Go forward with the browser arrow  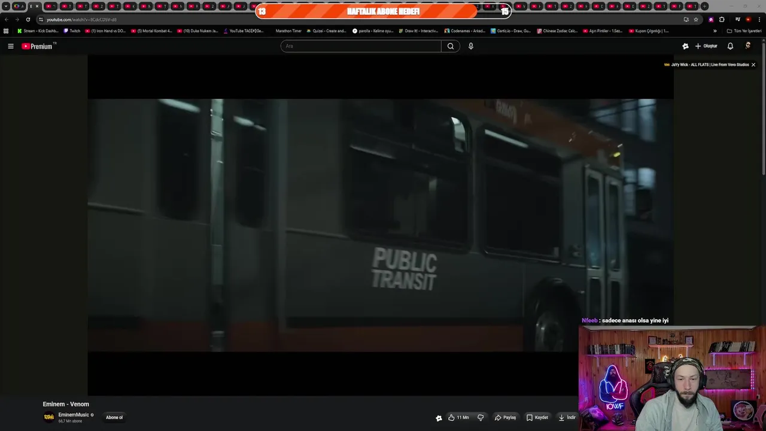[17, 19]
